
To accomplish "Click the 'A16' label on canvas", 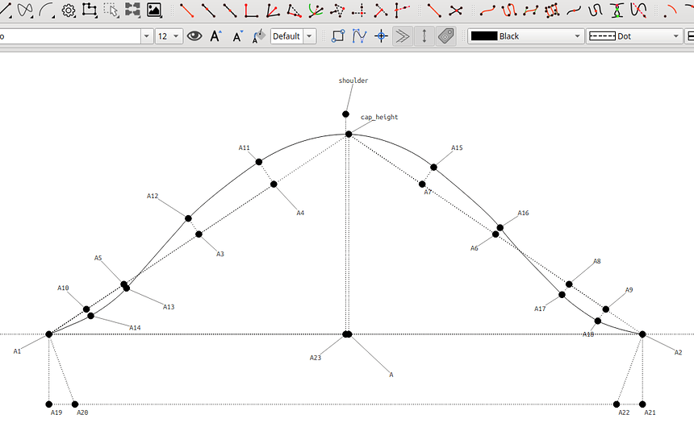I will 524,213.
